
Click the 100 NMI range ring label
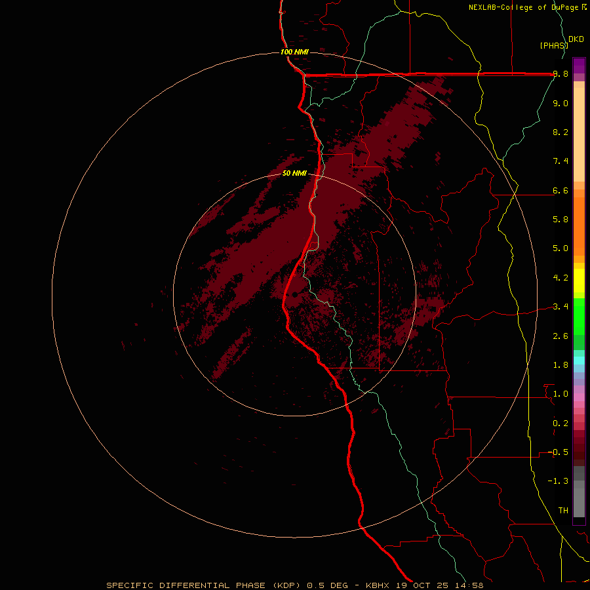pyautogui.click(x=294, y=52)
